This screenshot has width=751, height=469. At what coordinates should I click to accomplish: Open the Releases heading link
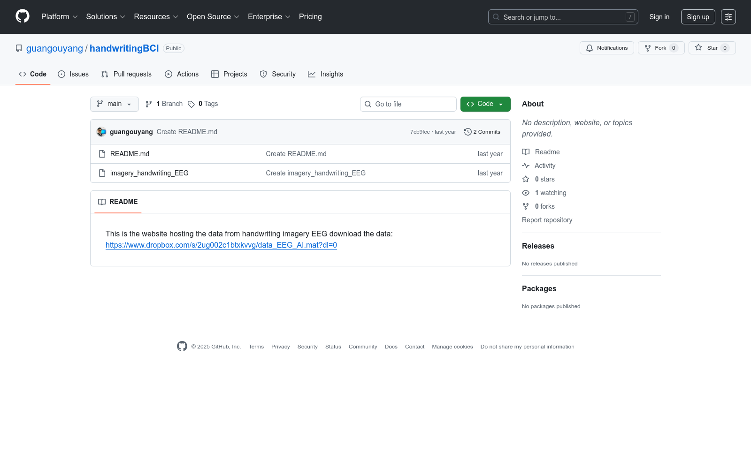(538, 246)
